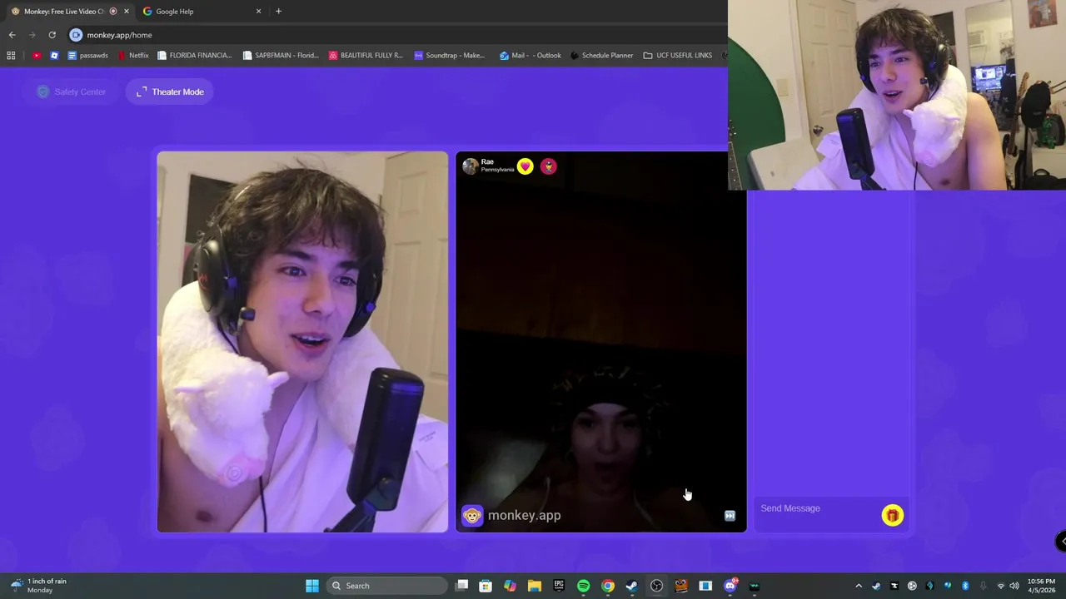Open the Netflix bookmark
The width and height of the screenshot is (1066, 599).
click(x=133, y=56)
